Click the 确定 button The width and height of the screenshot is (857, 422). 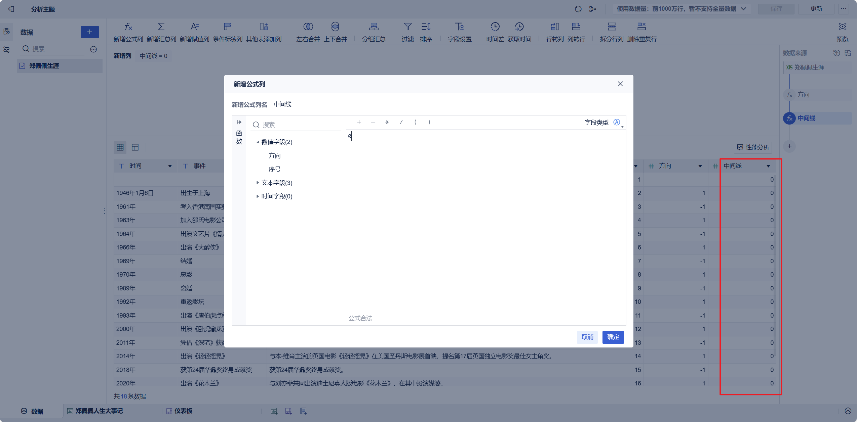pos(613,337)
